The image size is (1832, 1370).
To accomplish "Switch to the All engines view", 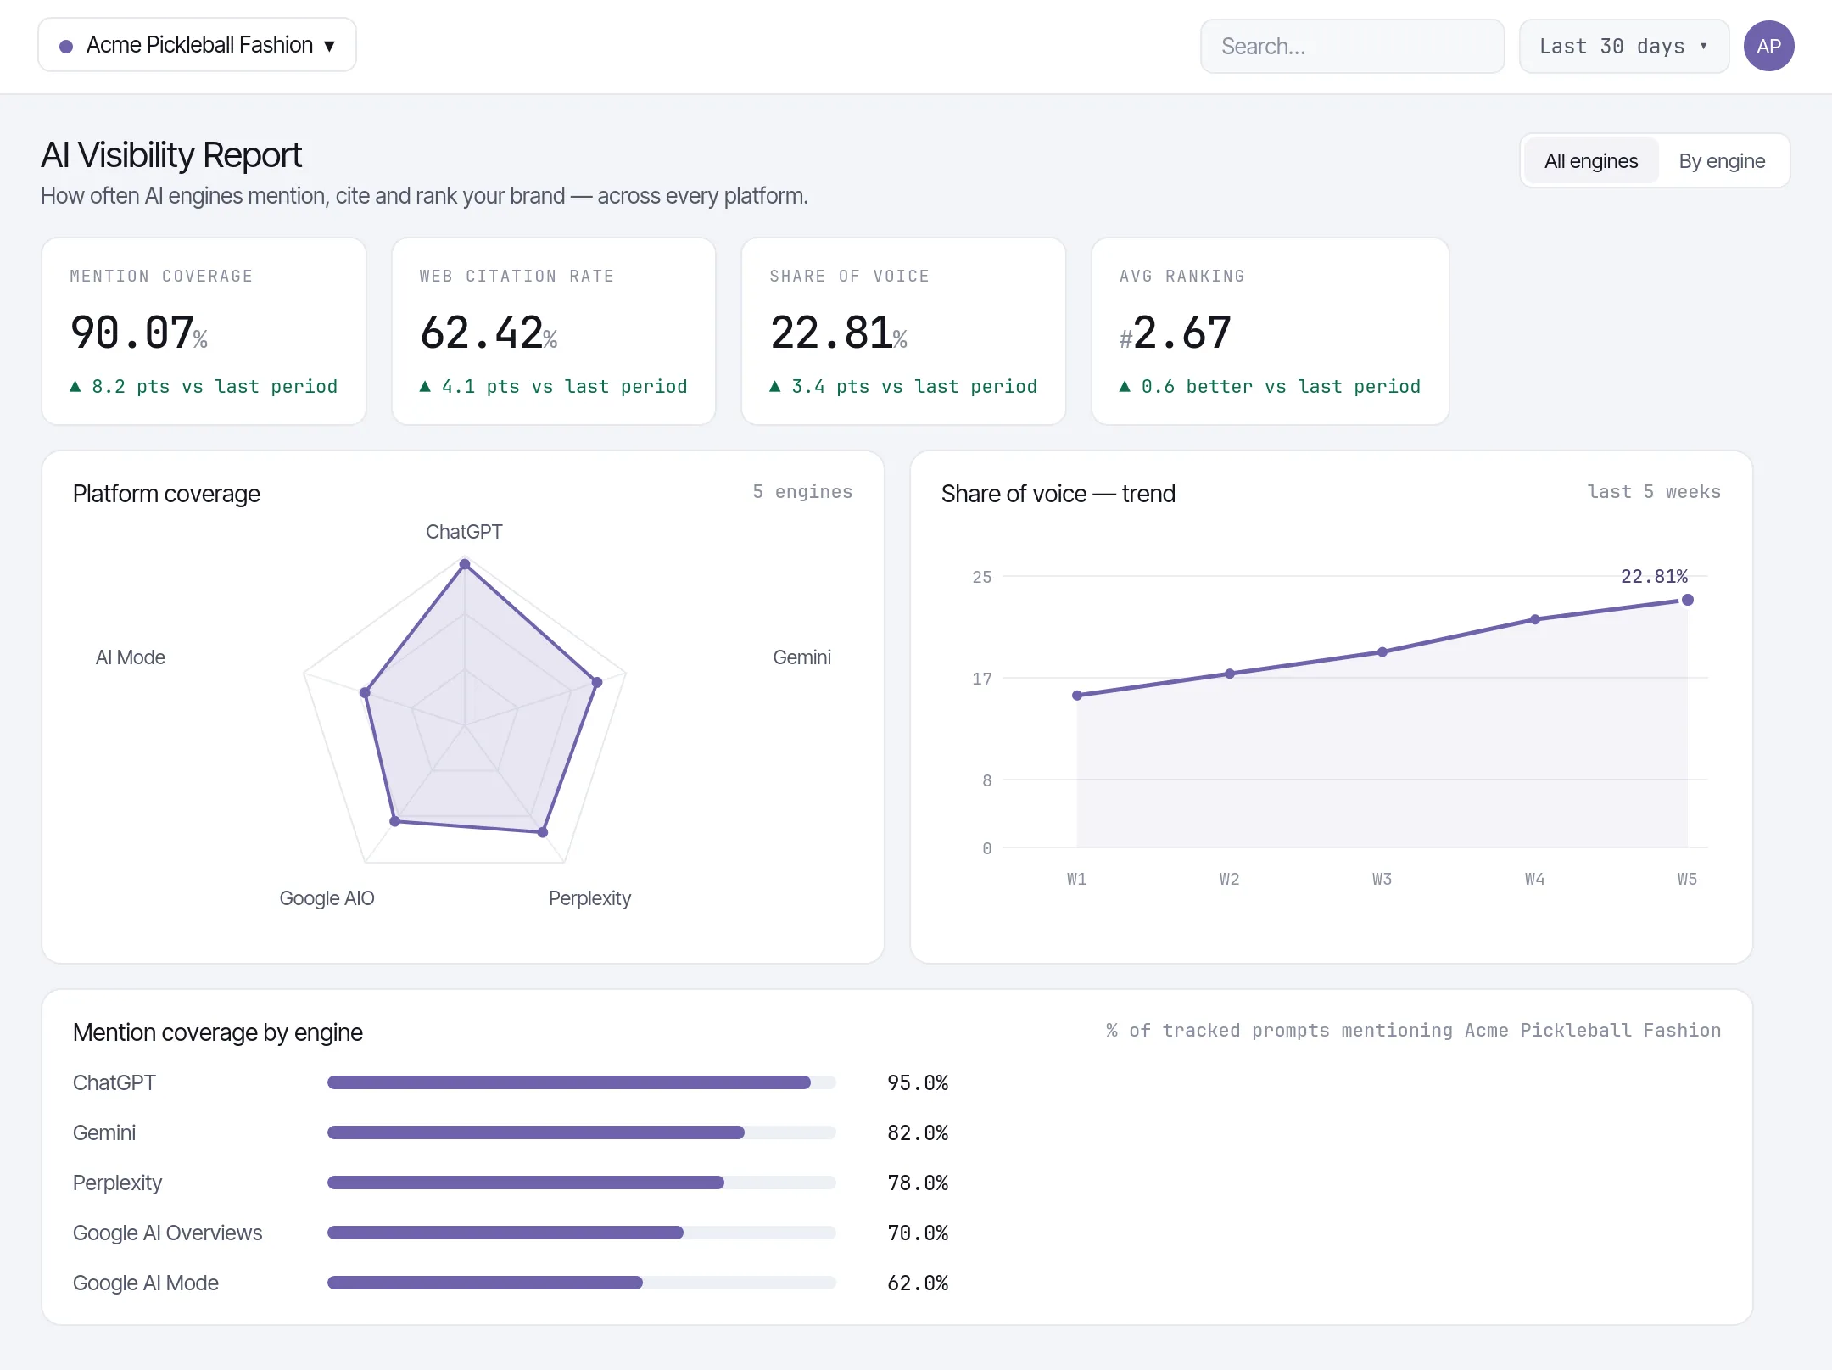I will [1590, 160].
